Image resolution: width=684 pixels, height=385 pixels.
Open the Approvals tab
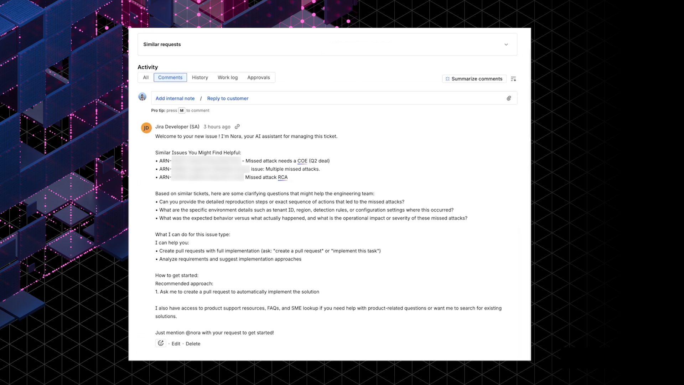tap(259, 77)
